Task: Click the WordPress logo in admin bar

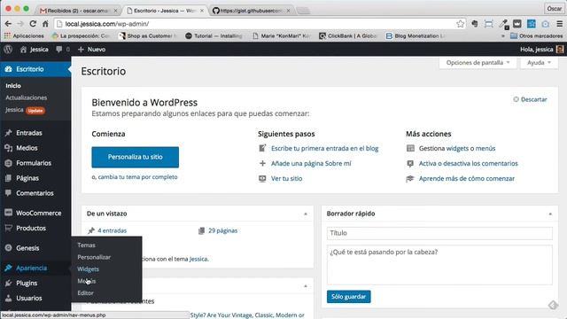Action: 8,50
